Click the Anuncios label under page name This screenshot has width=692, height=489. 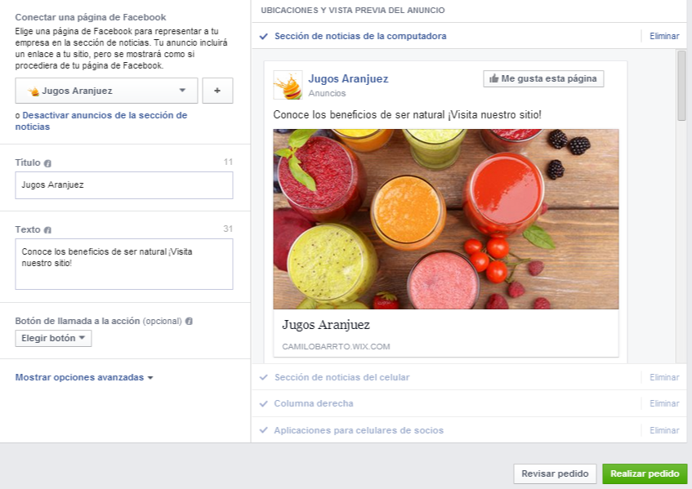327,94
